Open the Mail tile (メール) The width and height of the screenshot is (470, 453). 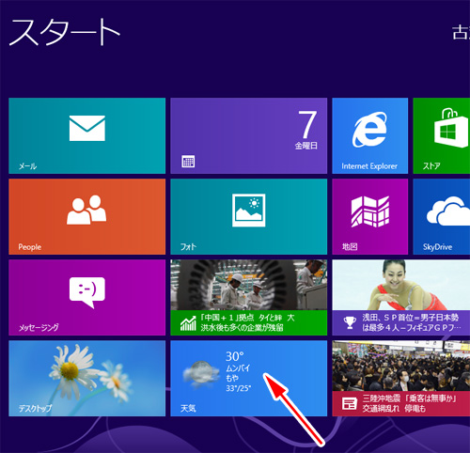(87, 135)
